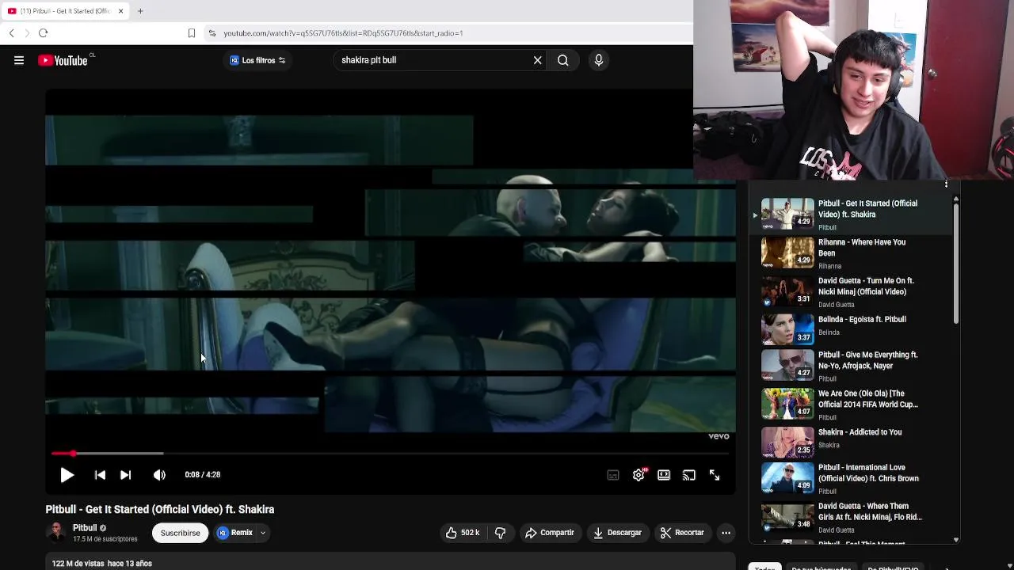Open the Pitbull channel name link
The width and height of the screenshot is (1014, 570).
tap(85, 528)
